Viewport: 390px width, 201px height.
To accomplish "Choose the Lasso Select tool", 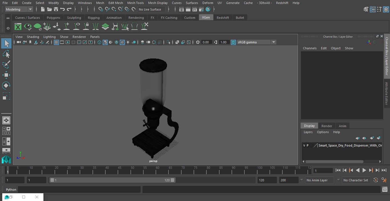I will tap(6, 54).
